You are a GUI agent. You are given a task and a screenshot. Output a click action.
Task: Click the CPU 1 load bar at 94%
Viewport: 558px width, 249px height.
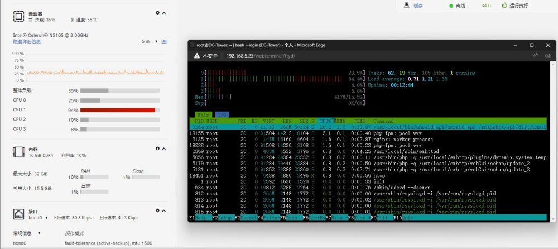pos(121,110)
